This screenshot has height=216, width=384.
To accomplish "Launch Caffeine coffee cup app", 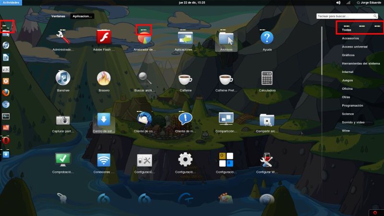I will [x=185, y=79].
